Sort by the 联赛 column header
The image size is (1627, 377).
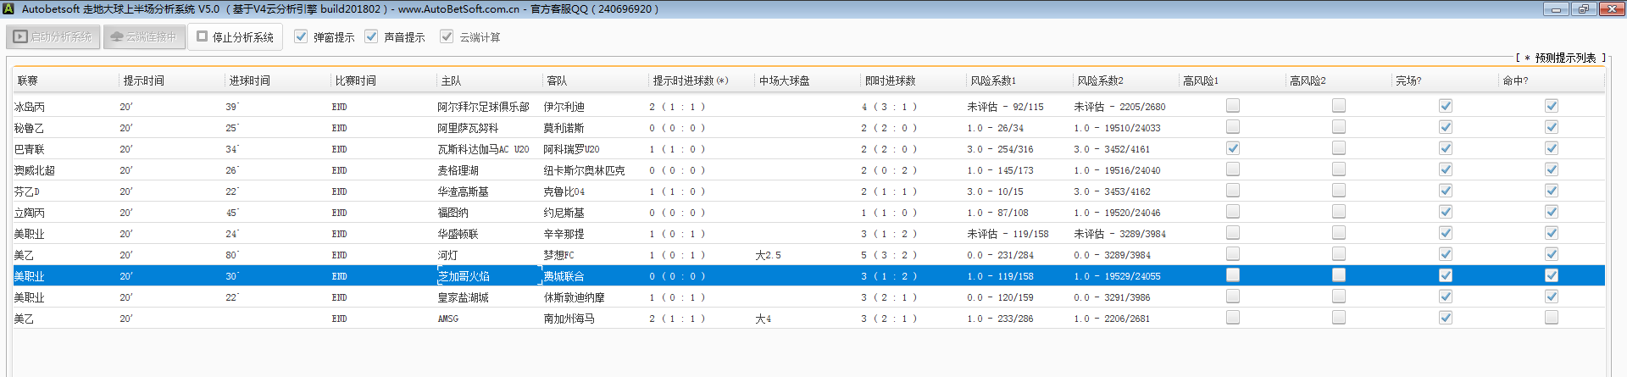28,80
